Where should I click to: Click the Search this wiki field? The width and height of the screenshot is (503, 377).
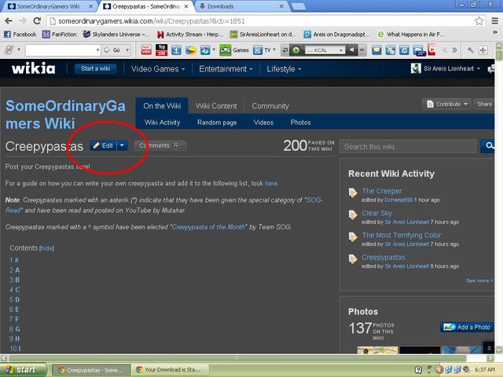[408, 147]
